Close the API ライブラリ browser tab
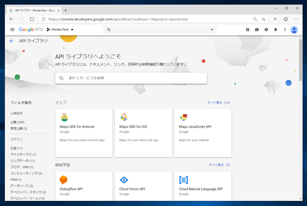The image size is (307, 206). 58,11
